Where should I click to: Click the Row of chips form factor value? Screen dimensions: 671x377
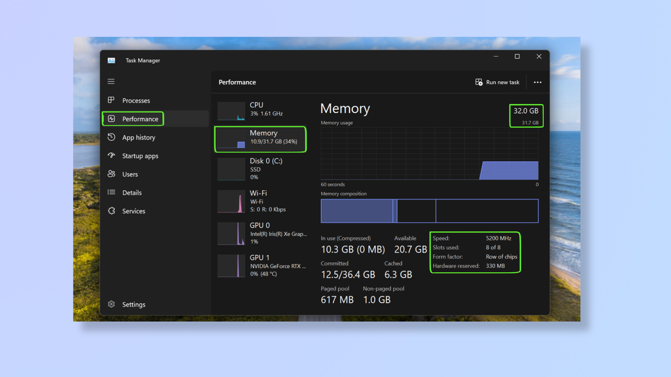coord(502,257)
